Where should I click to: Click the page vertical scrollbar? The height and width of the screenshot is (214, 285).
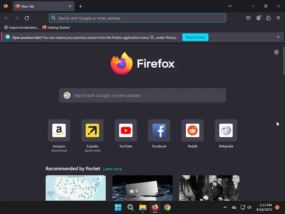click(284, 61)
